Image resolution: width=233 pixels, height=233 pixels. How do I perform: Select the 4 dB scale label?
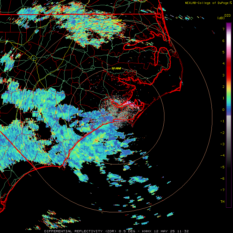pos(223,64)
